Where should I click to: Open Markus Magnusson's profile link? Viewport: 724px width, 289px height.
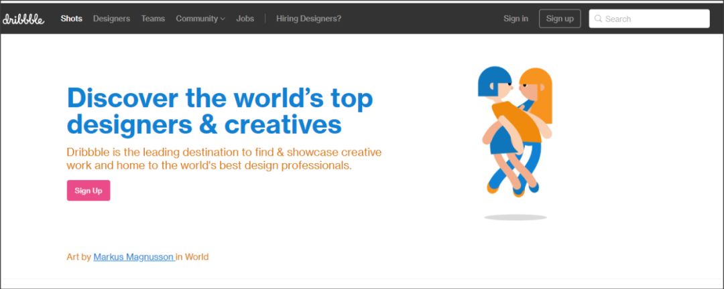(134, 257)
